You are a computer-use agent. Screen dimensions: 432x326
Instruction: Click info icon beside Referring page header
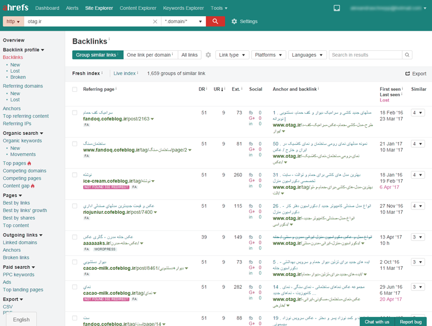116,89
